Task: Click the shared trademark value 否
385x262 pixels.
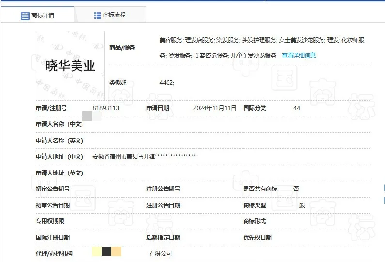Action: pyautogui.click(x=296, y=189)
